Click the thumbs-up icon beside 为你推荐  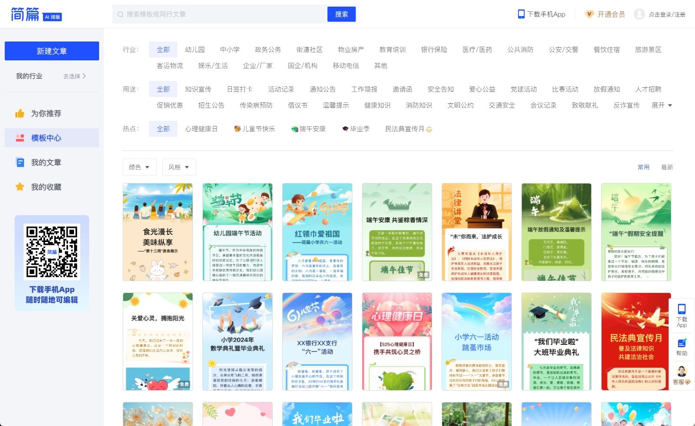(20, 114)
